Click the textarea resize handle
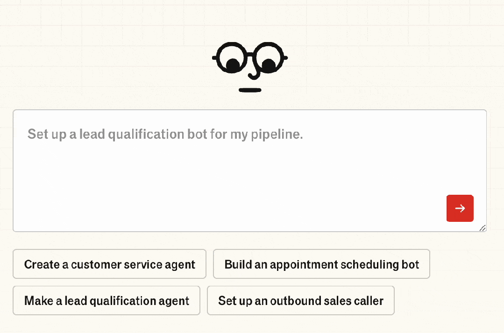Viewport: 504px width, 333px height. [x=483, y=228]
